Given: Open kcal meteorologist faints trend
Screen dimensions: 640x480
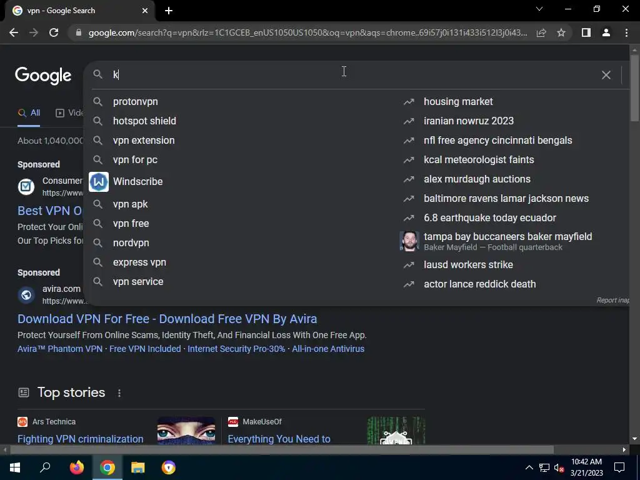Looking at the screenshot, I should tap(479, 159).
